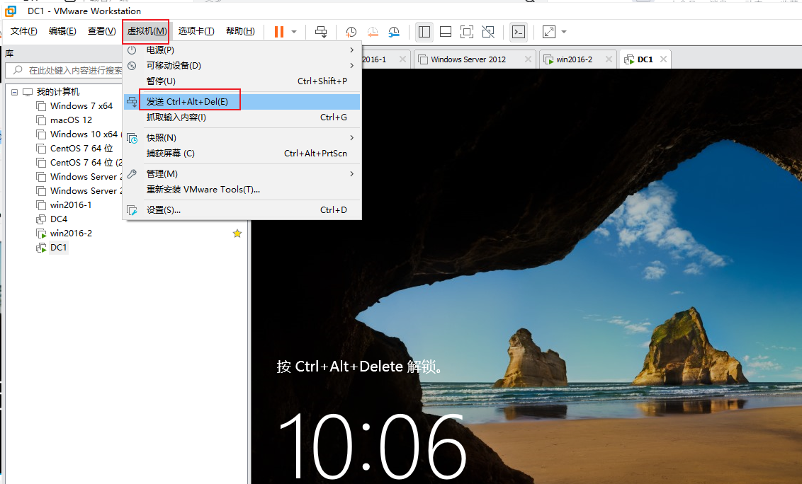
Task: Select 捕获屏幕 (C) menu entry
Action: pyautogui.click(x=242, y=154)
